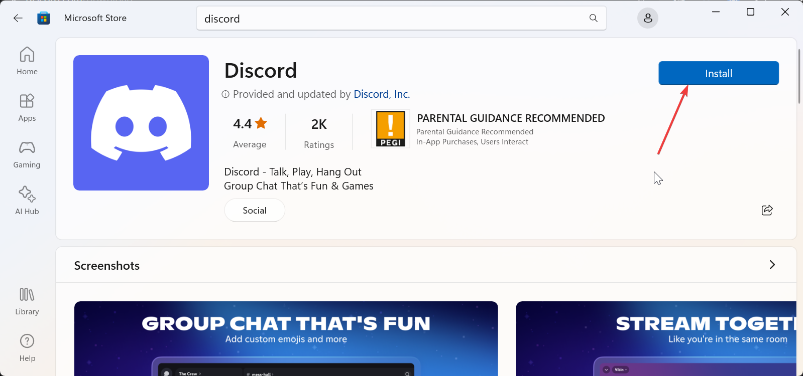Install the Discord app
803x376 pixels.
click(719, 73)
